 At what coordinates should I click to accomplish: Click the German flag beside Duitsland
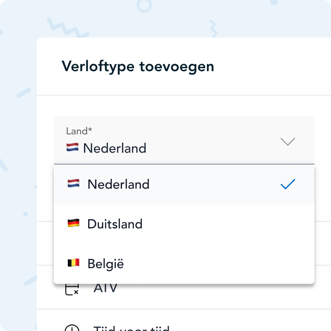(x=73, y=224)
